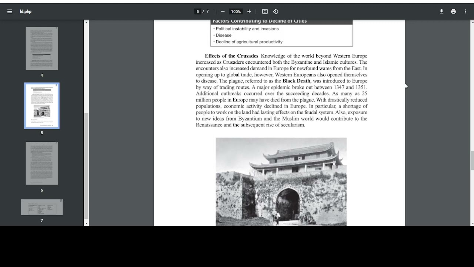
Task: Click the thumbnail panel scrollbar handle
Action: [x=86, y=166]
